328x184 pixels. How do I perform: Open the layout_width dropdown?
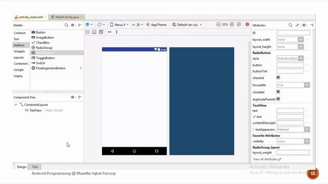301,39
